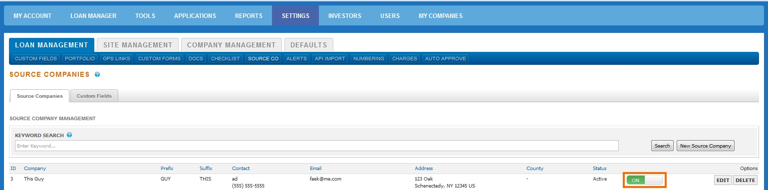768x190 pixels.
Task: Click email 'faek@me.com'
Action: coord(325,179)
